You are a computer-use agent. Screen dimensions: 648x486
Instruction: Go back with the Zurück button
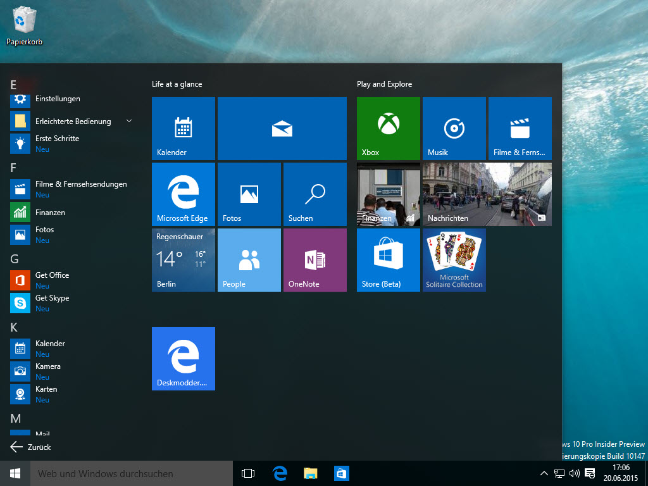click(30, 447)
